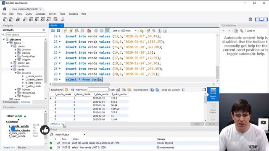Close the cliente query tab
Screen dimensions: 269x151
(62, 25)
